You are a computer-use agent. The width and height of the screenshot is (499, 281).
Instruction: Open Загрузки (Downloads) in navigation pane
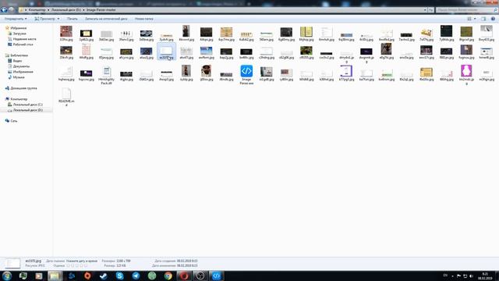[x=19, y=34]
